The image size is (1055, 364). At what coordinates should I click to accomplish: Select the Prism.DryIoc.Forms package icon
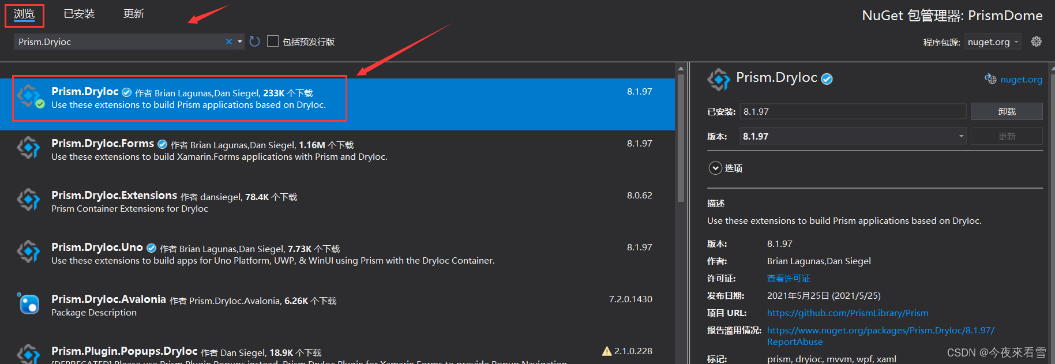click(x=28, y=148)
